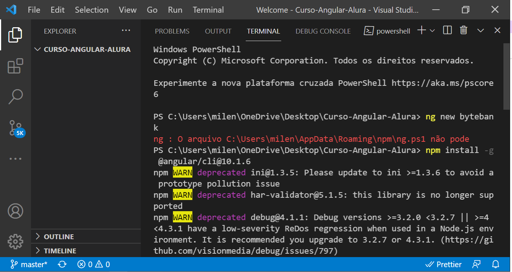512x272 pixels.
Task: Maximize panel size chevron
Action: [x=481, y=31]
